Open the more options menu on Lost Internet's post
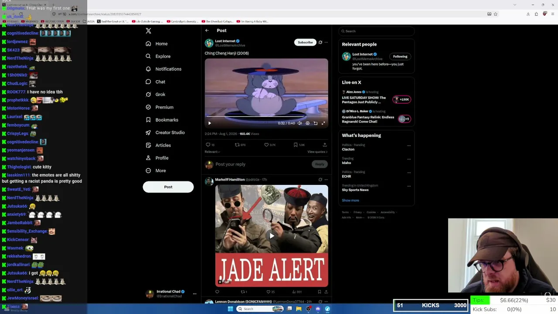Viewport: 558px width, 314px height. tap(326, 42)
